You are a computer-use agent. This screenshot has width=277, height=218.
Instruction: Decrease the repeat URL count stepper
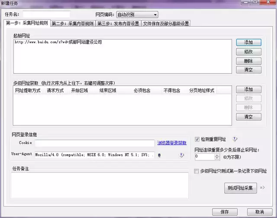pyautogui.click(x=217, y=158)
